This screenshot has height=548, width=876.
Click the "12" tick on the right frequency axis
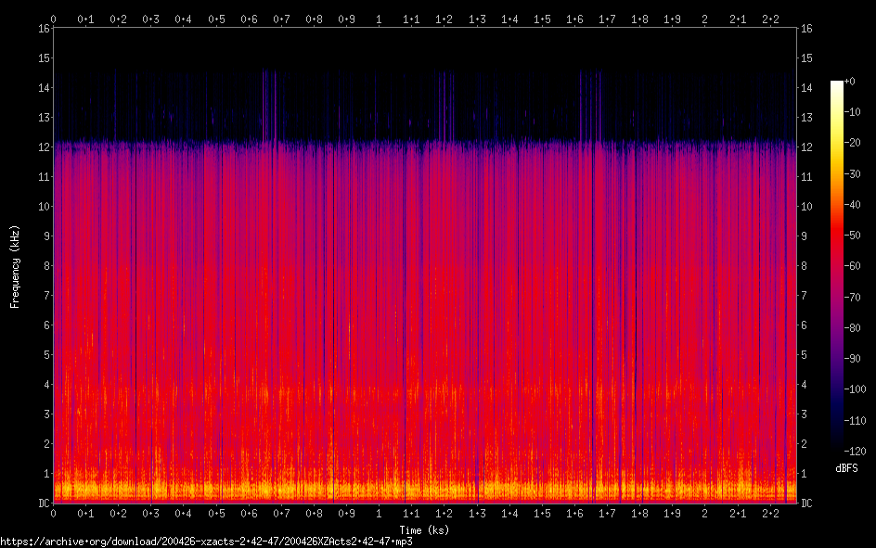tap(806, 147)
